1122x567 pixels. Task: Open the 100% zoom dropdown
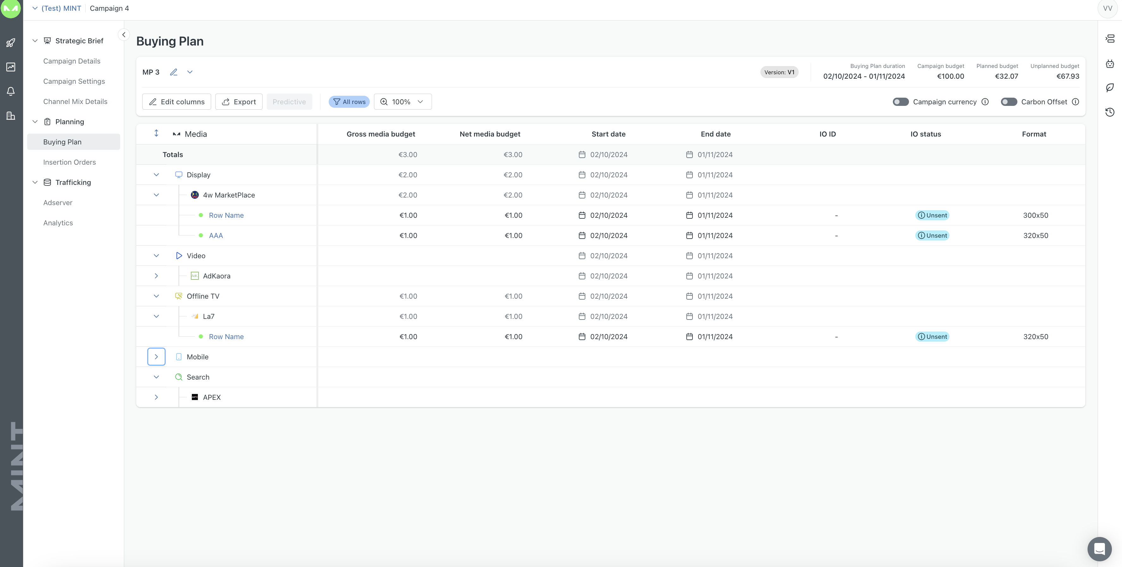402,102
